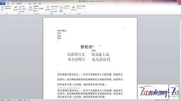This screenshot has height=101, width=181.
Task: Switch to the Review (审阅) tab
Action: 35,4
